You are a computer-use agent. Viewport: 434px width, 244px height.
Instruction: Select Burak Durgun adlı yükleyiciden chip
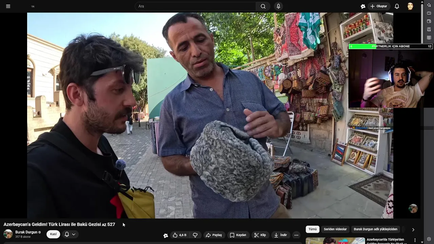point(375,229)
